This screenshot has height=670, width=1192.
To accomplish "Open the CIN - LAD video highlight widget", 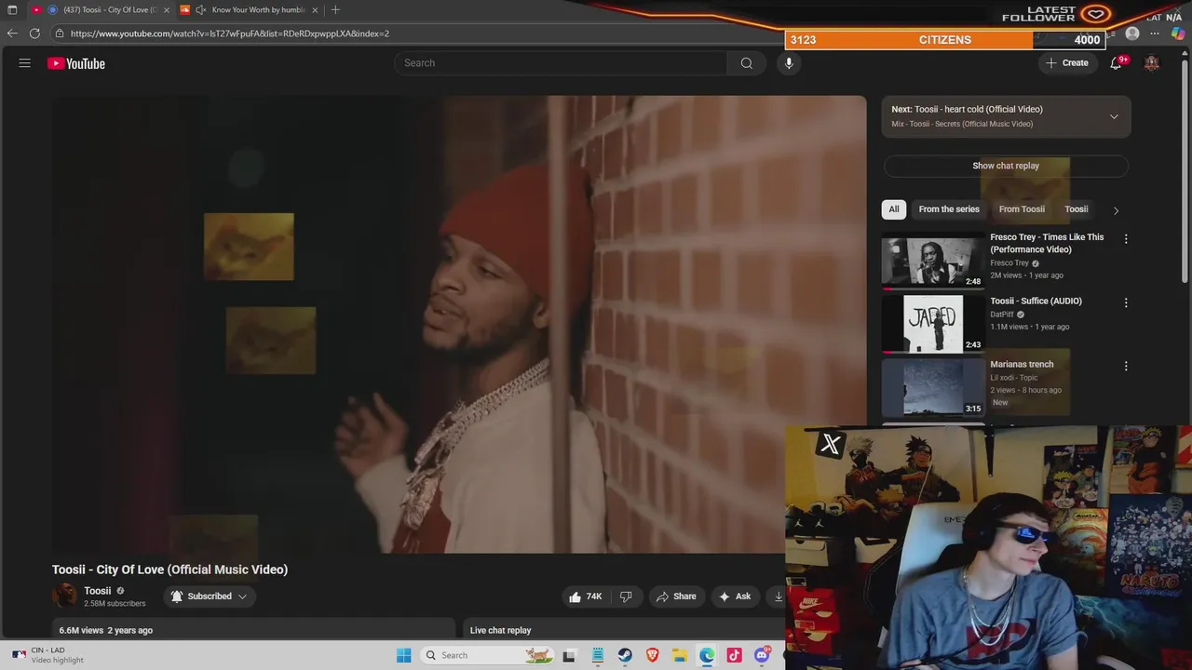I will (x=48, y=655).
